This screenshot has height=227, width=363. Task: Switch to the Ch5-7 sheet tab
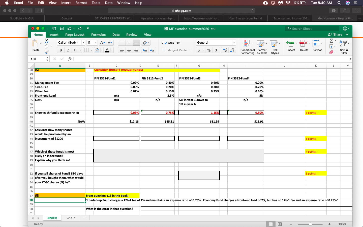point(71,218)
